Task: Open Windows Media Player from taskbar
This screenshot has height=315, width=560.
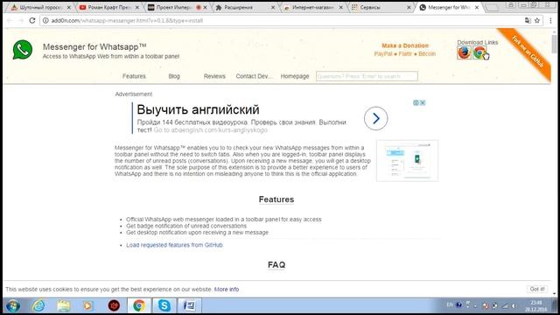Action: (88, 305)
